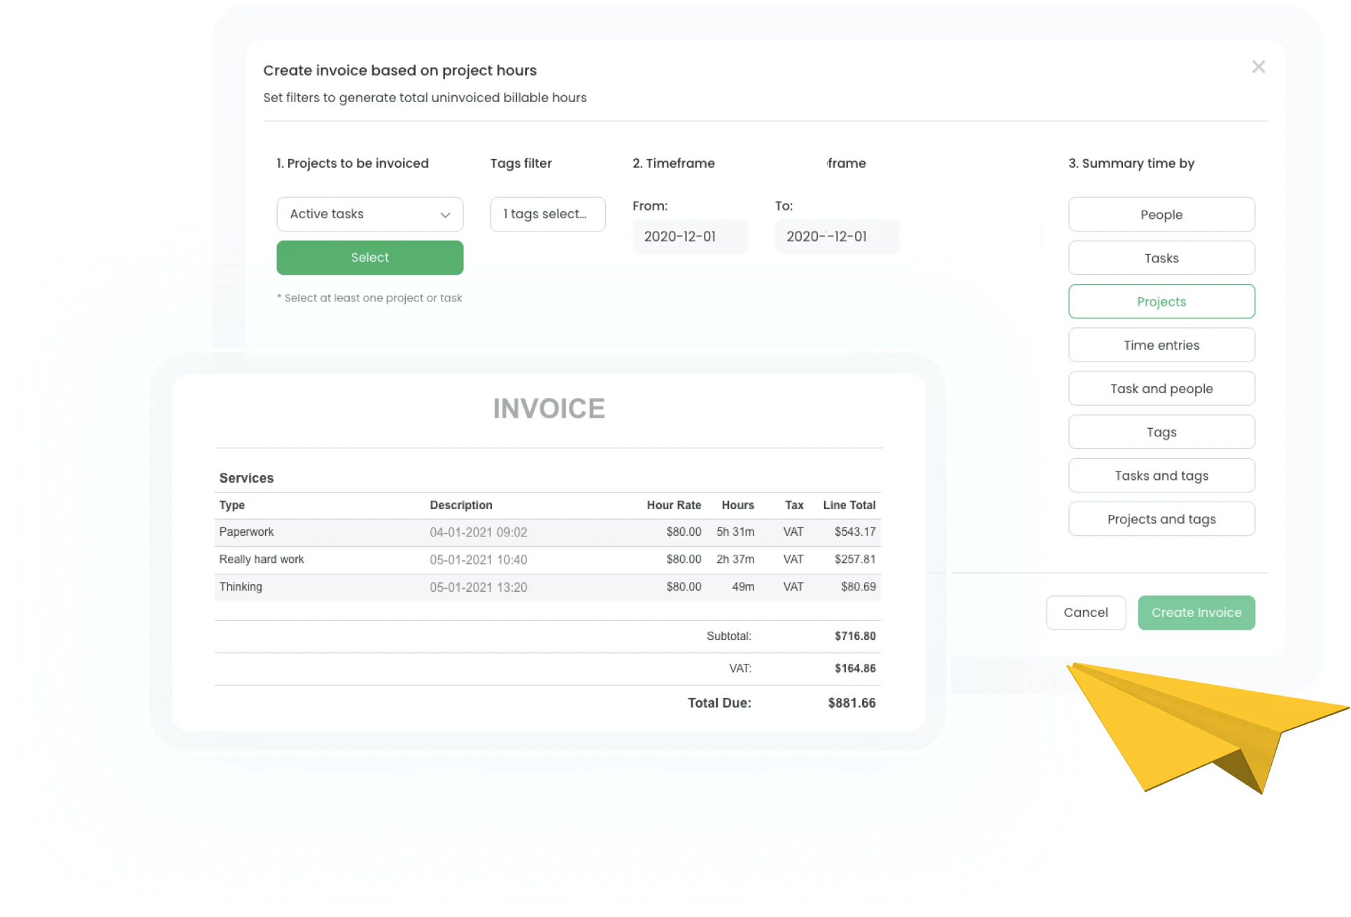Click Cancel to dismiss the dialog

pyautogui.click(x=1086, y=612)
